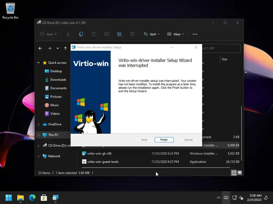Click the Copy icon in Explorer toolbar
Image resolution: width=273 pixels, height=204 pixels.
coord(81,34)
